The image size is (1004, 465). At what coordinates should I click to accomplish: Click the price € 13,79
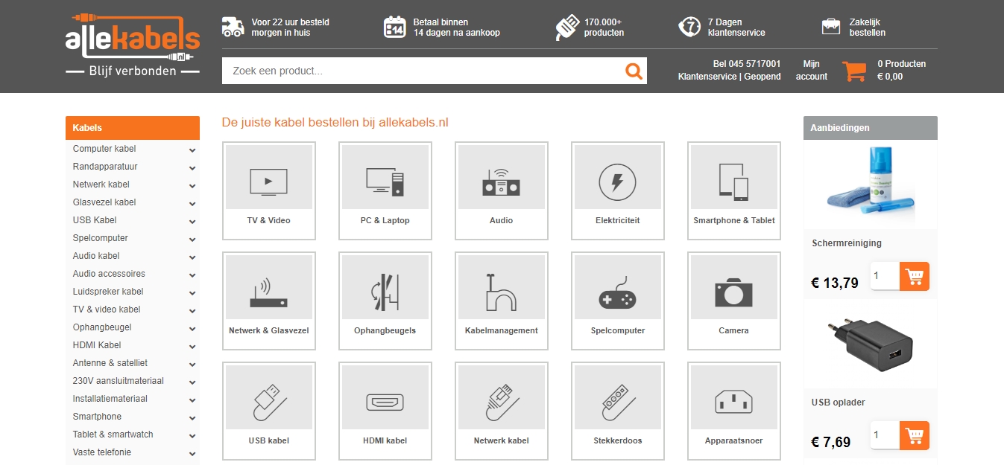[835, 283]
